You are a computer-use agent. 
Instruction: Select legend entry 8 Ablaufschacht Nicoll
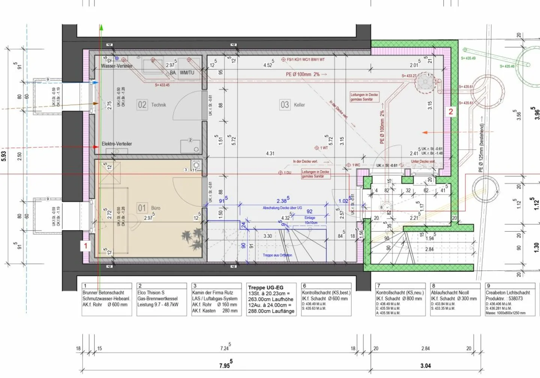[455, 299]
